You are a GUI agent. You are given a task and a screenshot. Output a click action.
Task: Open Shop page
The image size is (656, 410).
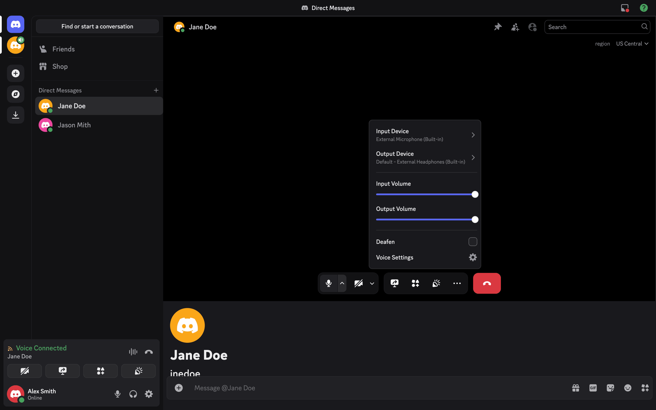(x=99, y=66)
